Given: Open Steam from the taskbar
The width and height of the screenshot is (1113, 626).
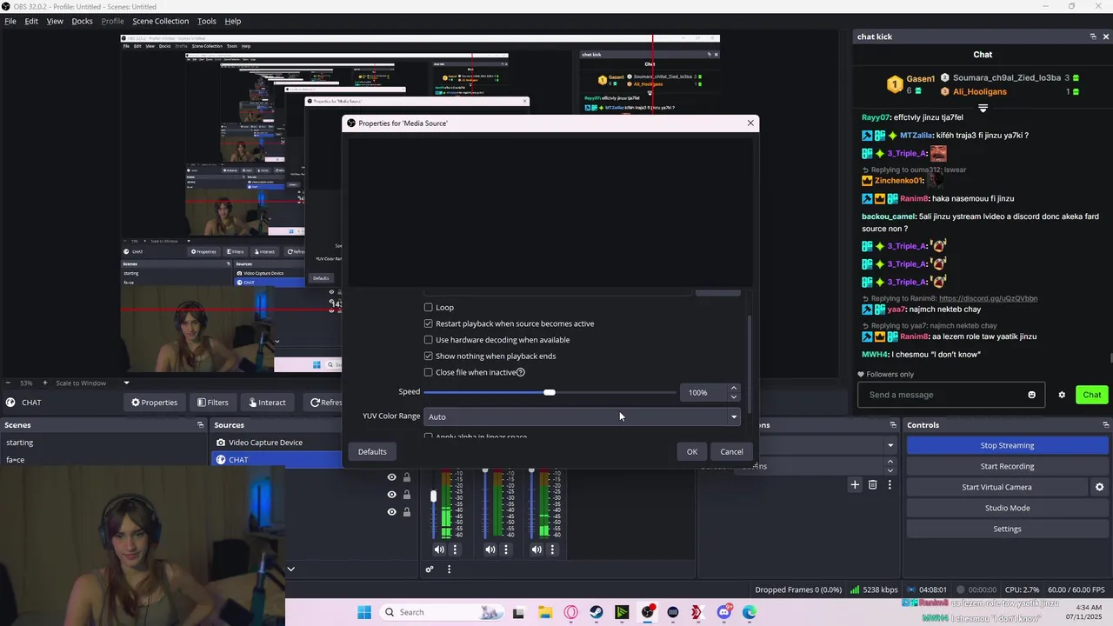Looking at the screenshot, I should click(596, 612).
